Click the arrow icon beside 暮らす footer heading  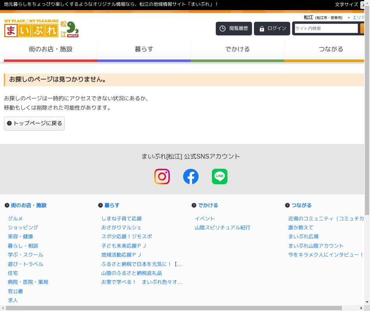click(100, 205)
